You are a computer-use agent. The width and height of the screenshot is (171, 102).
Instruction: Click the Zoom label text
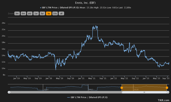(11, 14)
